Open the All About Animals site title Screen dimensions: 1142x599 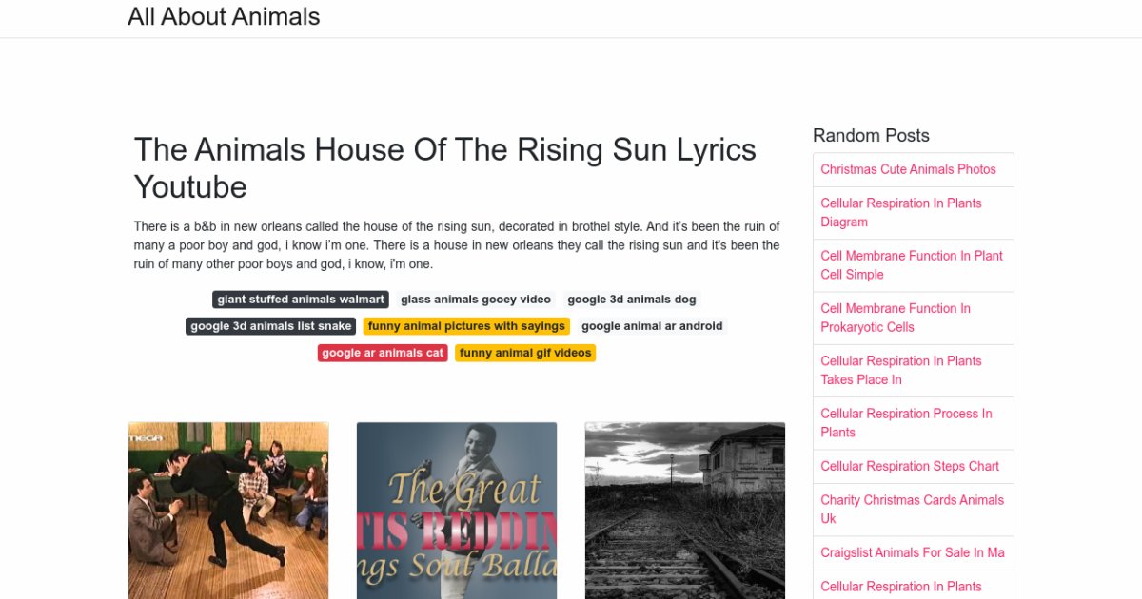224,17
